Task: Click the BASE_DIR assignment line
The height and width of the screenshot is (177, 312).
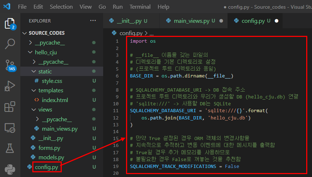Action: (x=182, y=76)
